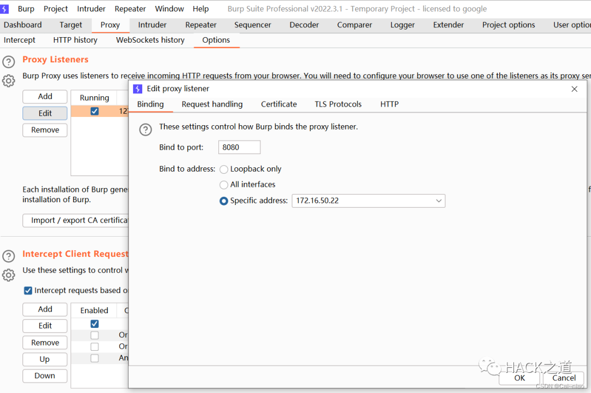Open the Intruder menu
The height and width of the screenshot is (393, 591).
(91, 9)
